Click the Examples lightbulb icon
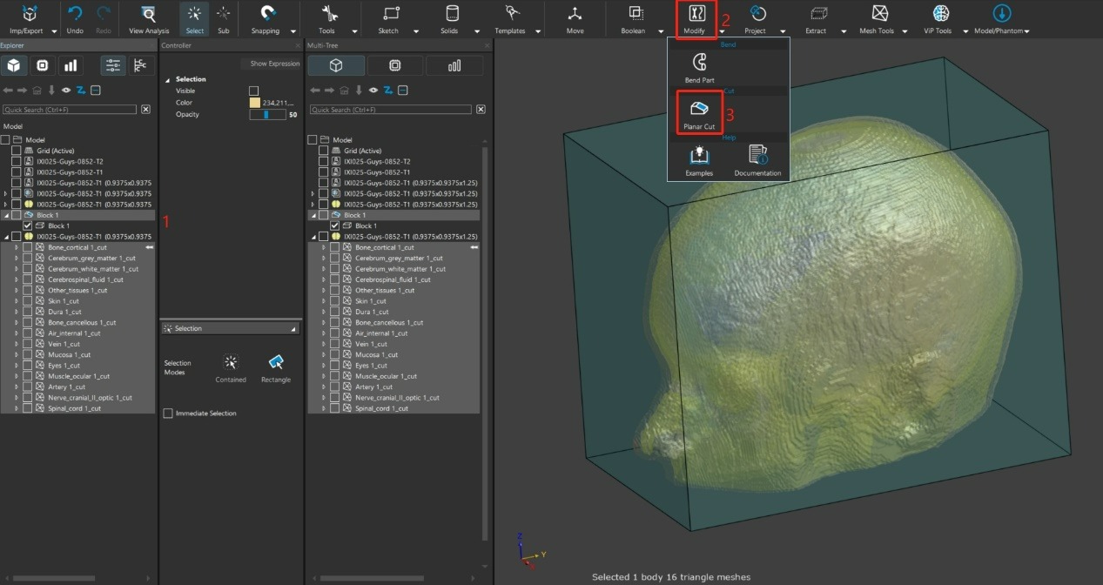The width and height of the screenshot is (1103, 585). (x=698, y=156)
